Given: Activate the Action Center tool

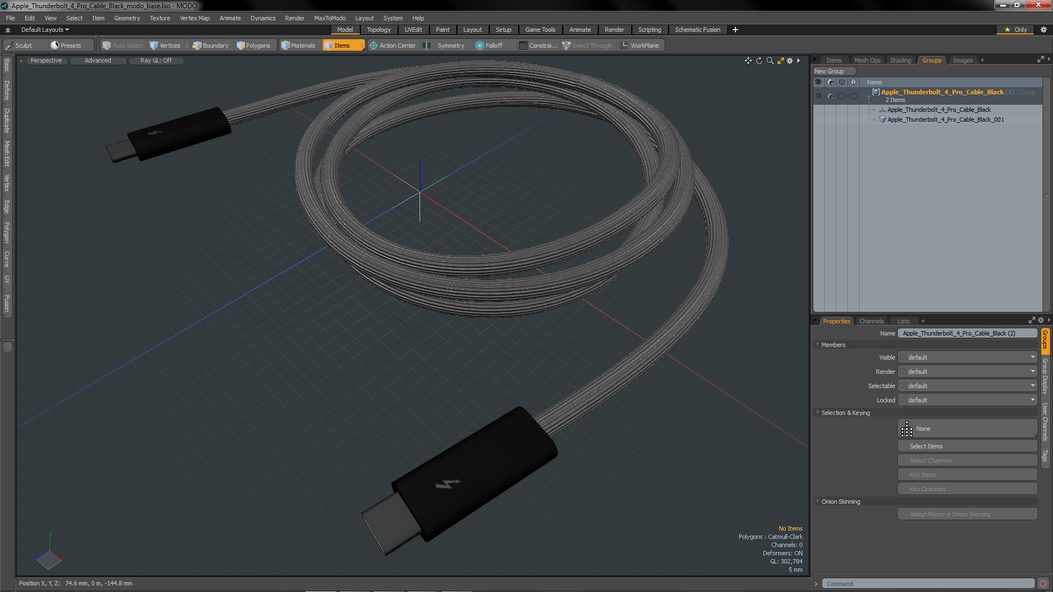Looking at the screenshot, I should tap(393, 45).
